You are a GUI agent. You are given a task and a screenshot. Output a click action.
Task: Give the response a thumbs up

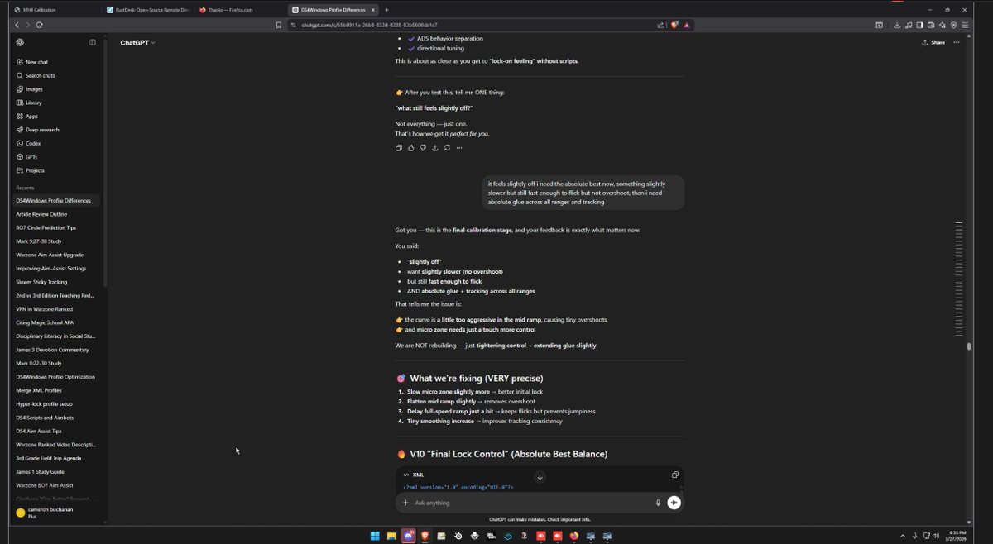(x=411, y=148)
